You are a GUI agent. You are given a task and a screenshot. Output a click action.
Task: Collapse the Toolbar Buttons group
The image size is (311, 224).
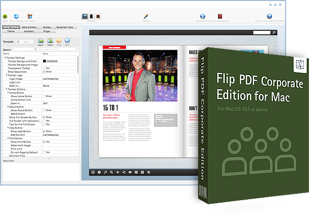pos(7,89)
